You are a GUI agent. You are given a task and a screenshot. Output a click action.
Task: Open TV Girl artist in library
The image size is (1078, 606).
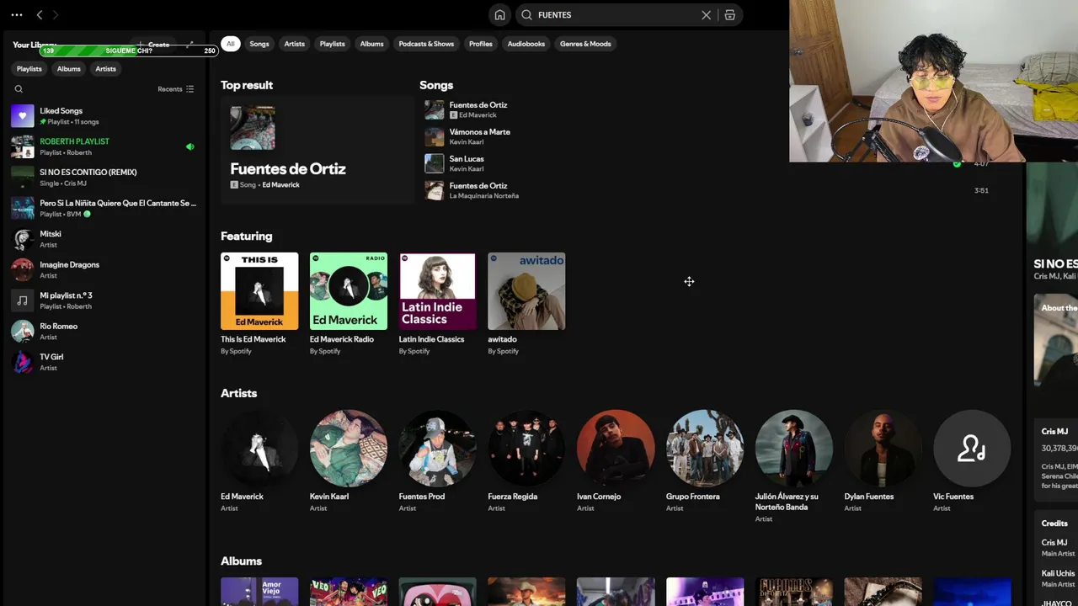pos(104,362)
